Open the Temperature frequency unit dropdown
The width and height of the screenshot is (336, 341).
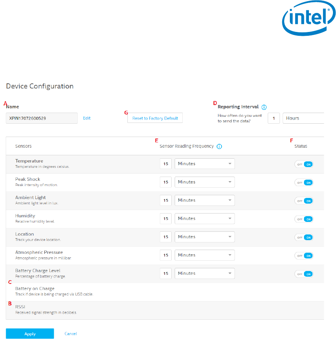204,164
